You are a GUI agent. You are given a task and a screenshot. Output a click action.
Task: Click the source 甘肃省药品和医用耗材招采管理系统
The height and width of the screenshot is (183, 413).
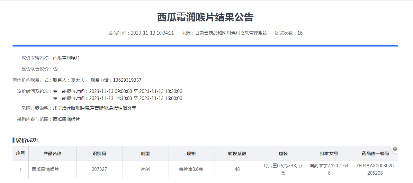point(231,33)
